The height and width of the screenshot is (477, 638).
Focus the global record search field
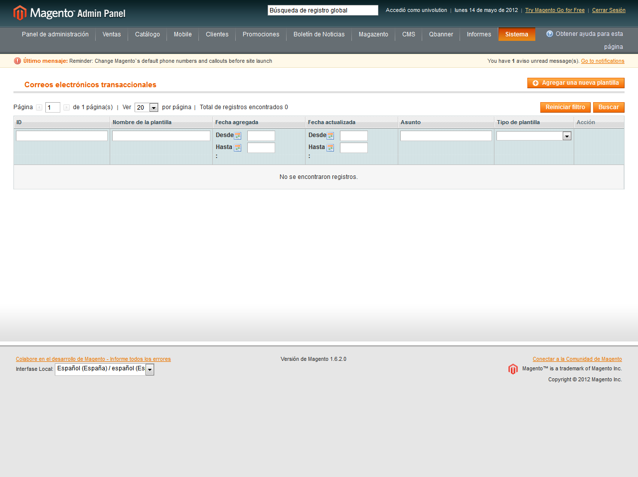[x=322, y=10]
